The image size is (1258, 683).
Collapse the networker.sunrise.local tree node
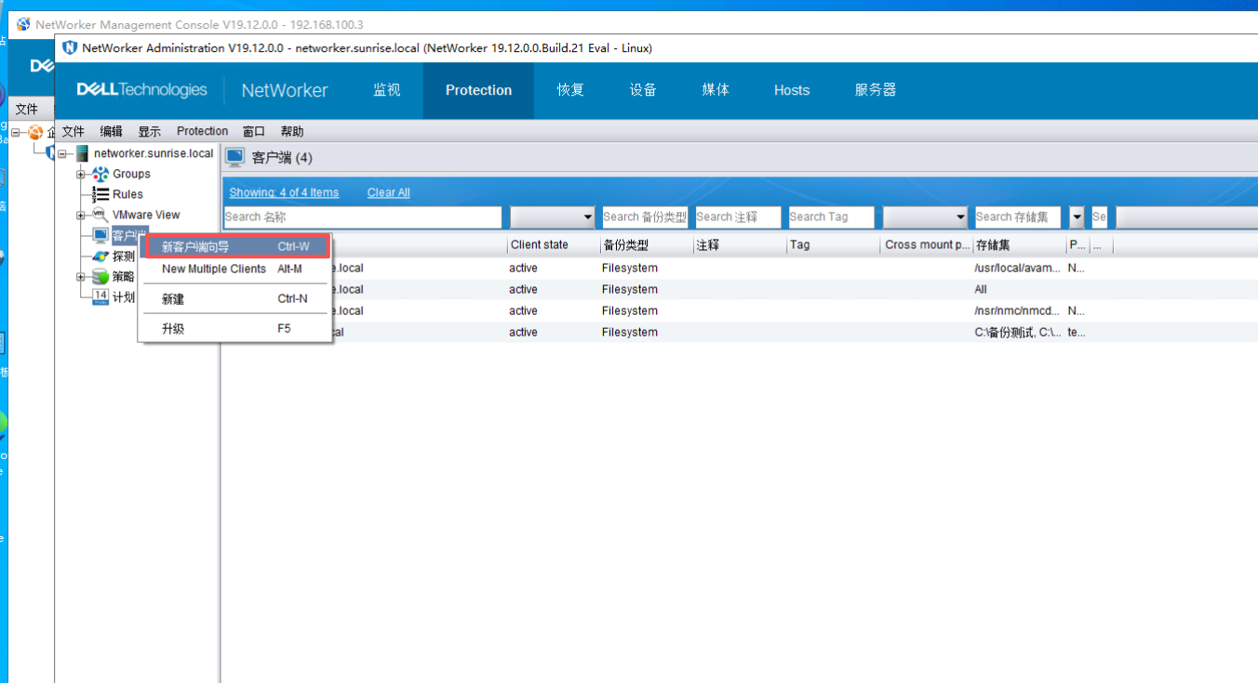62,153
